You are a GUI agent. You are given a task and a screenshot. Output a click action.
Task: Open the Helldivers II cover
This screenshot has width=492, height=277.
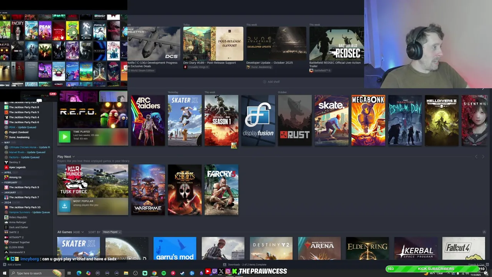[442, 120]
